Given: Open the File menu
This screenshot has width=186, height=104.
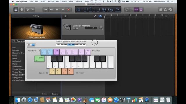Looking at the screenshot, I should pyautogui.click(x=31, y=1).
